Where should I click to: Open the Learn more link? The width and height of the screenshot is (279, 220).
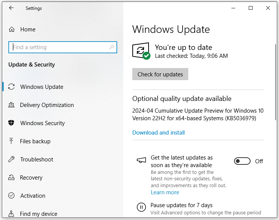165,192
